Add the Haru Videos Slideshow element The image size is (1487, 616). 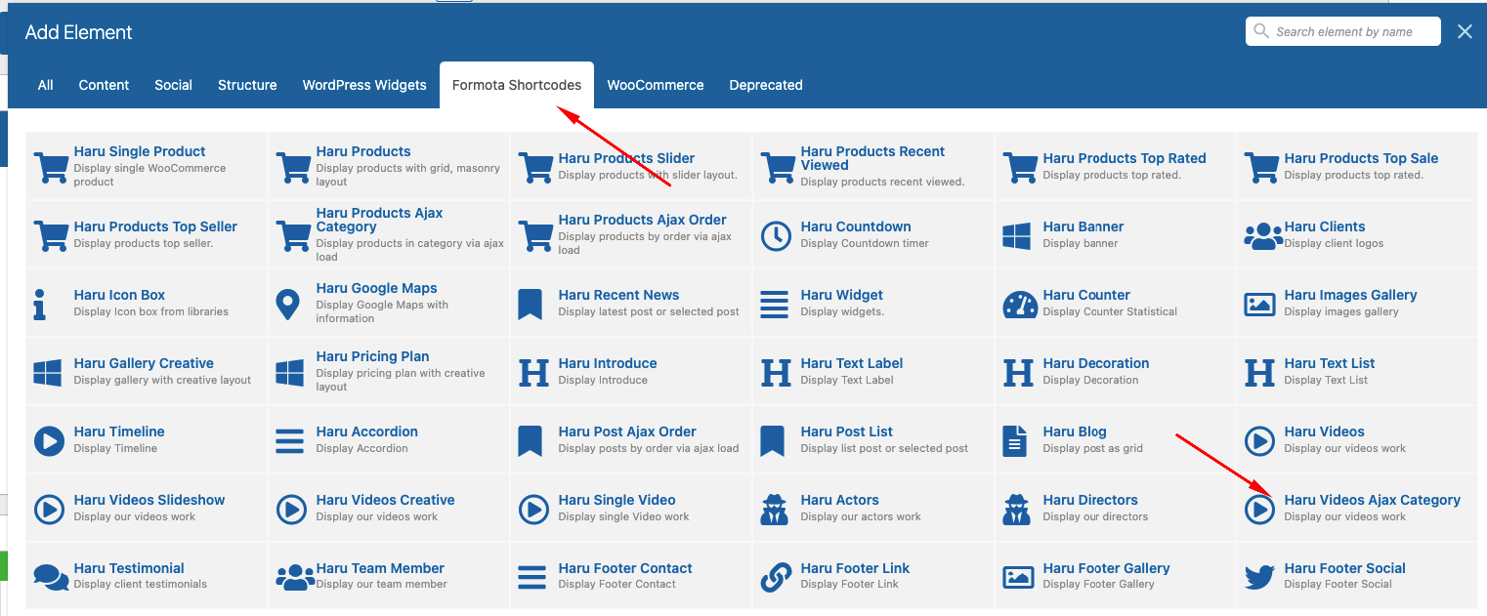(x=147, y=509)
